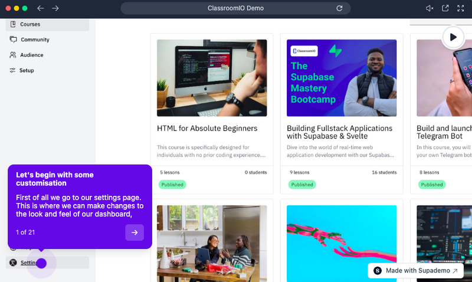This screenshot has height=282, width=472.
Task: Open demo in new tab icon
Action: click(445, 8)
